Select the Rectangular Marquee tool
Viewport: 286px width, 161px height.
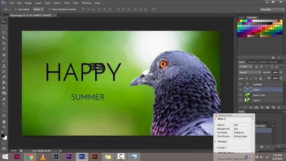point(4,27)
